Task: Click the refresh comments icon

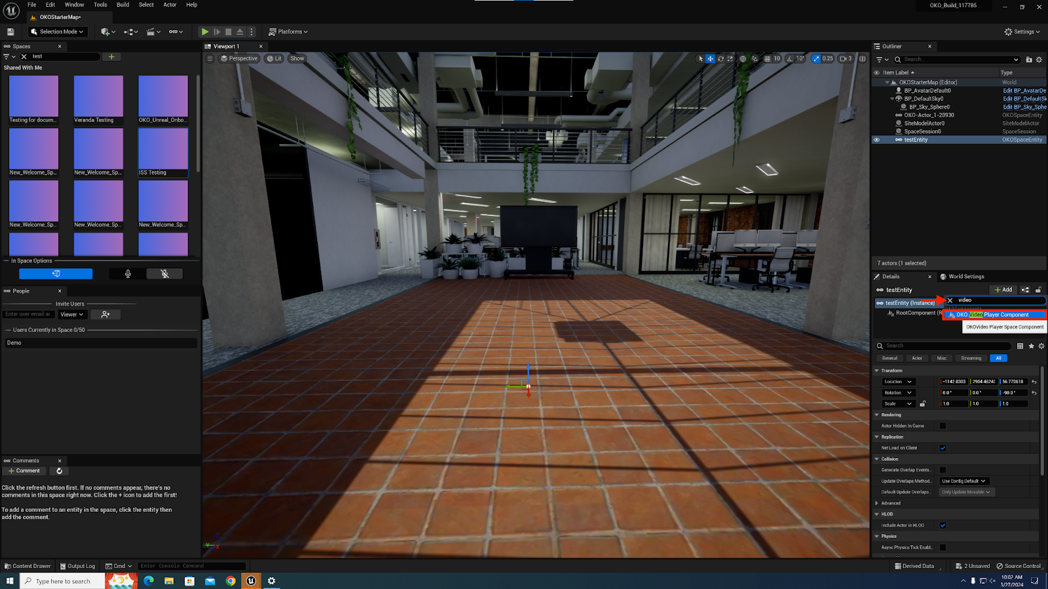Action: [59, 471]
